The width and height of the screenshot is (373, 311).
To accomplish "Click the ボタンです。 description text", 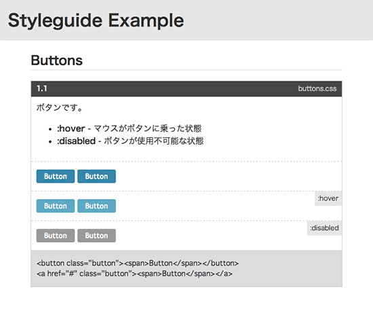I will pos(60,108).
